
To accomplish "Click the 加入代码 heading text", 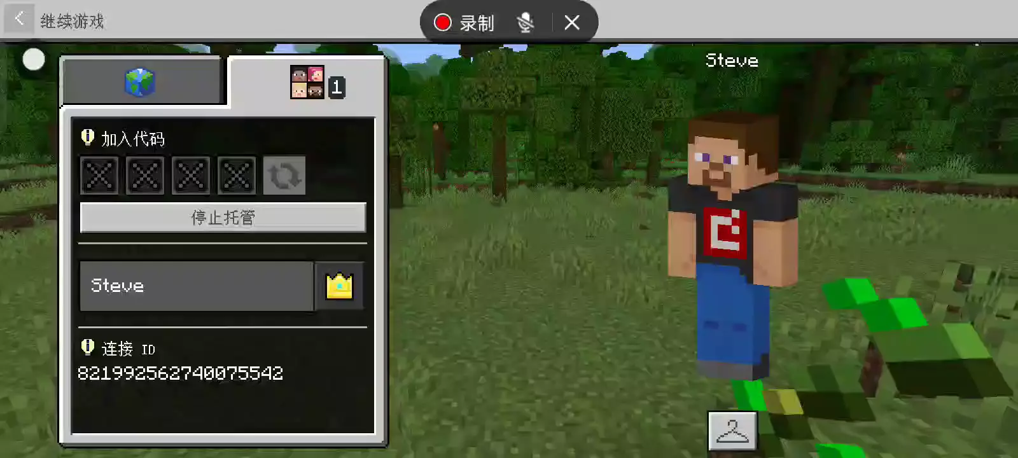I will pos(133,139).
